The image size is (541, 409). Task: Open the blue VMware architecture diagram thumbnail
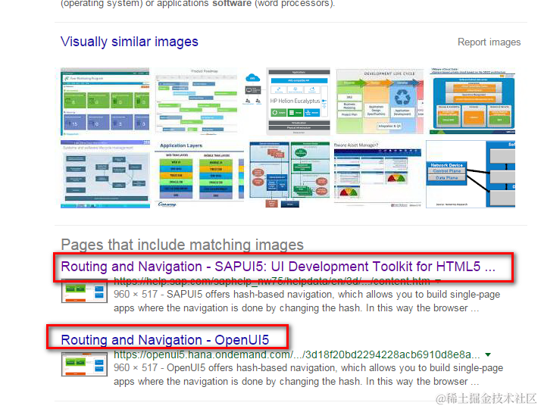(472, 101)
